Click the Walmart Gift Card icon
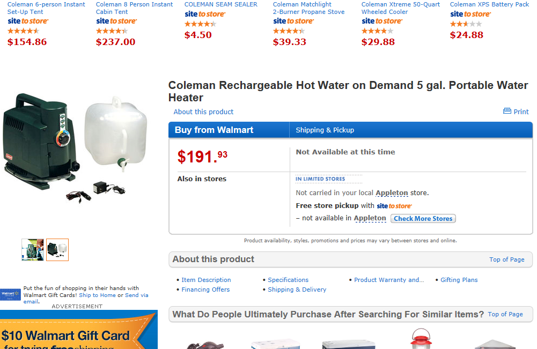This screenshot has height=349, width=537. pyautogui.click(x=11, y=294)
